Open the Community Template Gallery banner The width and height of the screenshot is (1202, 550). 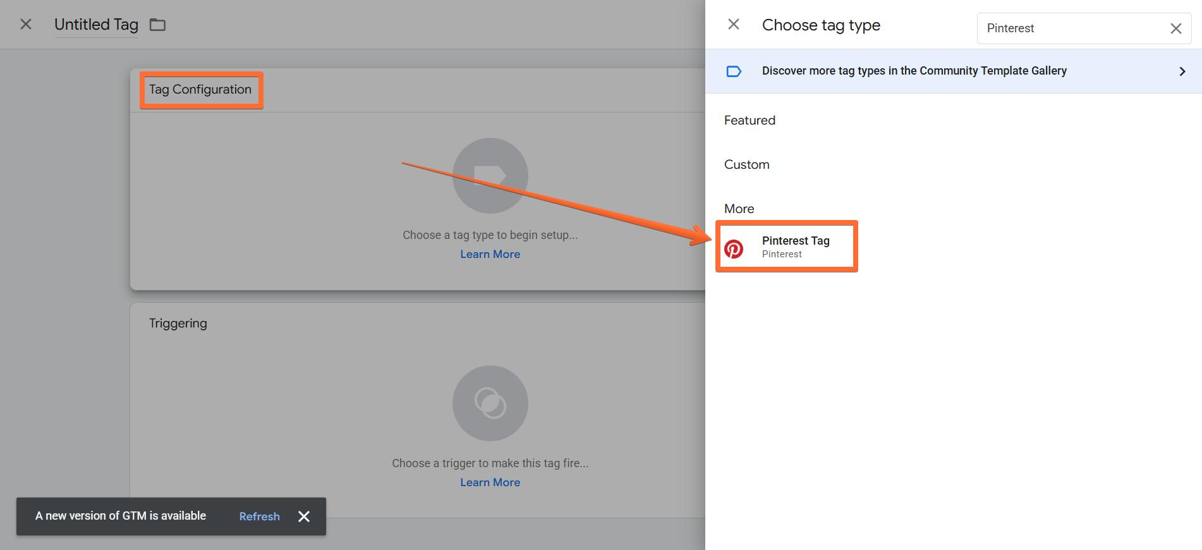pos(954,71)
